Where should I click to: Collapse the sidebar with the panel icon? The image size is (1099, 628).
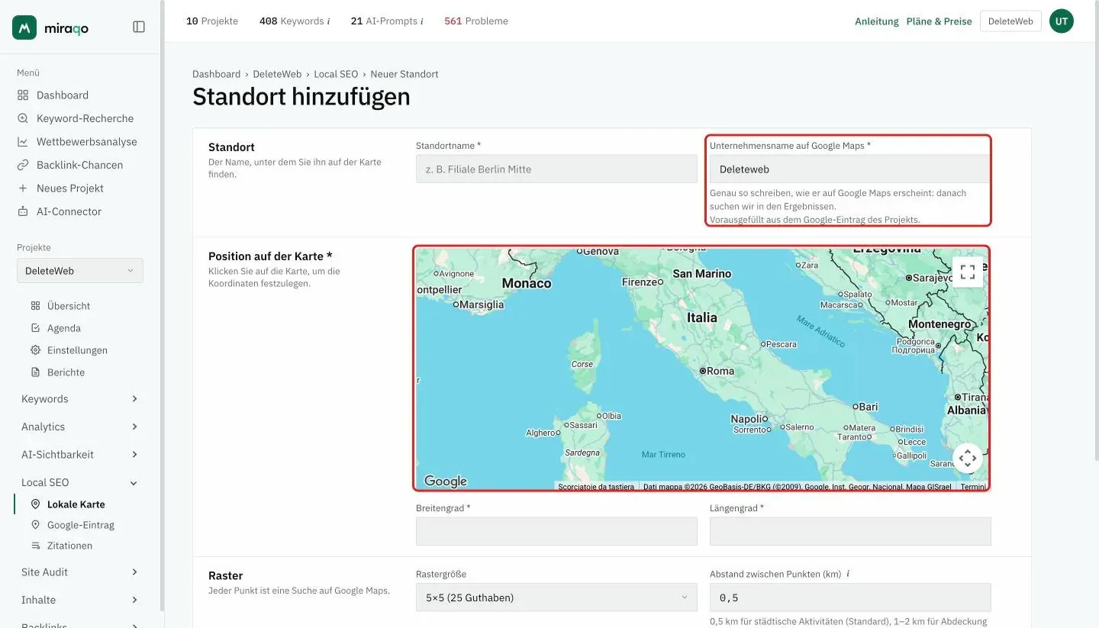point(139,27)
